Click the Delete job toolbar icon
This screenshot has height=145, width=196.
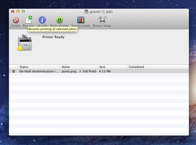16,20
